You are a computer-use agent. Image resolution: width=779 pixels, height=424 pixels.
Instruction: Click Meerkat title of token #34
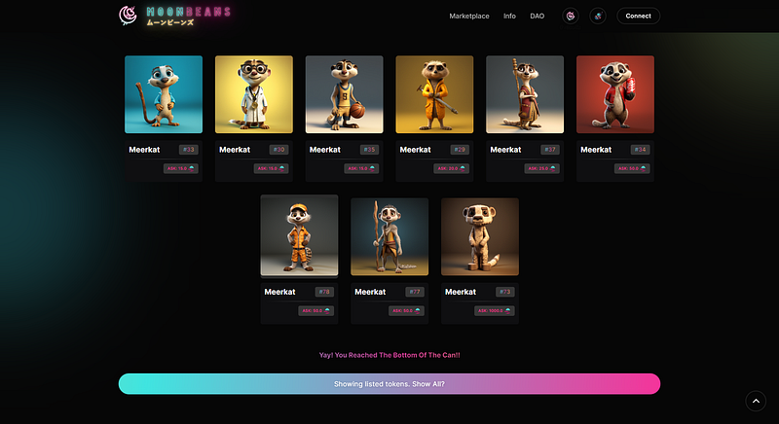[x=596, y=149]
